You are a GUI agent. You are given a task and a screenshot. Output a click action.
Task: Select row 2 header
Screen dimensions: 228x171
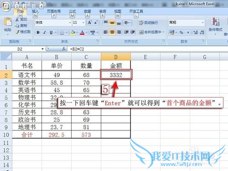click(6, 75)
